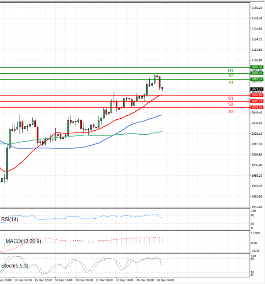265x284 pixels.
Task: Select the red 2054.65 price tag
Action: point(257,107)
